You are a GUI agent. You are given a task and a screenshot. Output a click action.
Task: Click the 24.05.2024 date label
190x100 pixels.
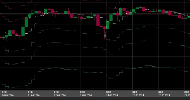tap(112, 95)
